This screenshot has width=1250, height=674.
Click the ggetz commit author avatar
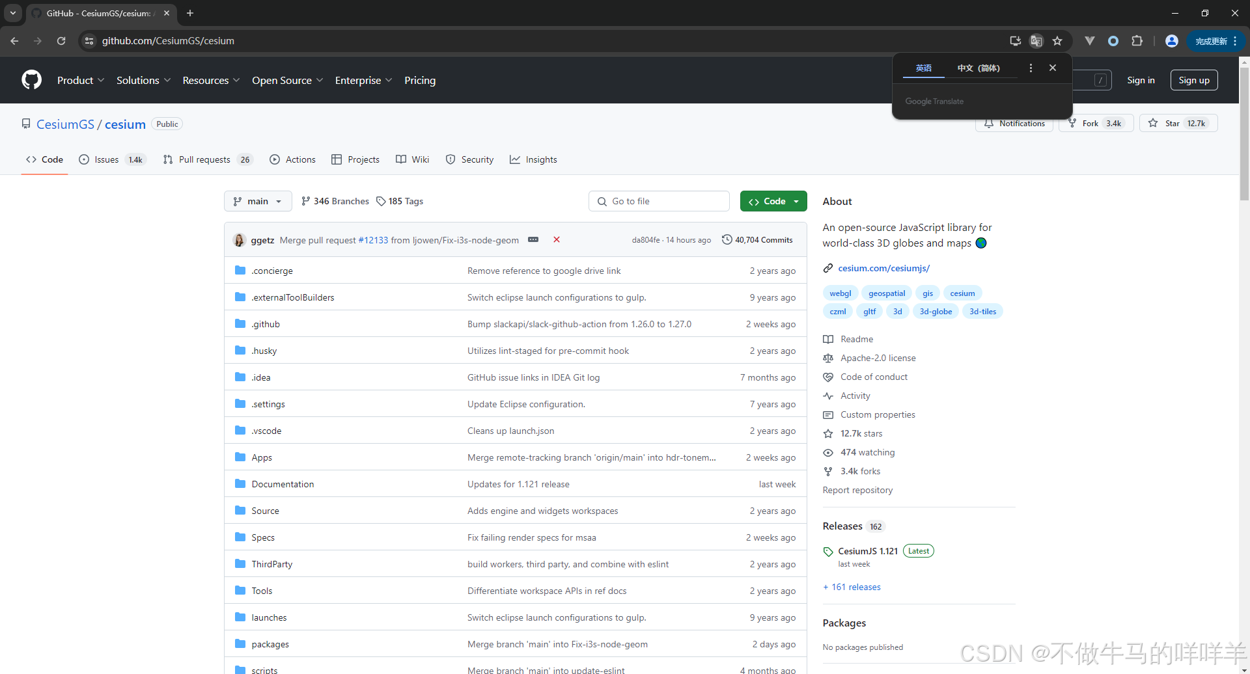(x=239, y=240)
